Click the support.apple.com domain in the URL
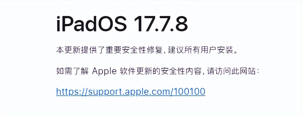 [x=128, y=92]
